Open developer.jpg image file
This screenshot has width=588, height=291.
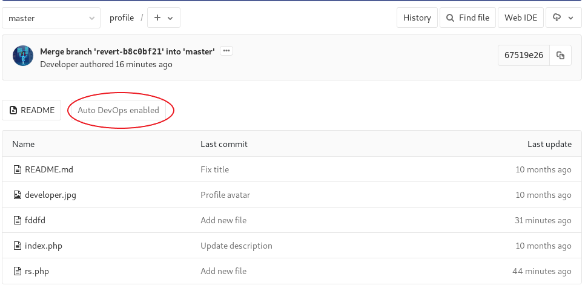pyautogui.click(x=50, y=195)
